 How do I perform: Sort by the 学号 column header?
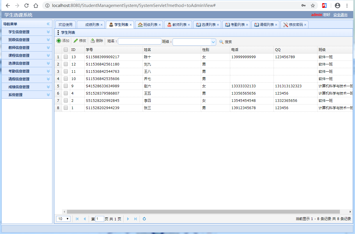(113, 50)
